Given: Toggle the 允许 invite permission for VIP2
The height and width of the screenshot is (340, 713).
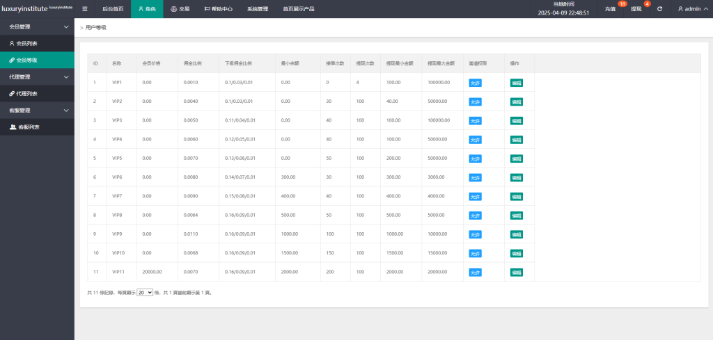Looking at the screenshot, I should pos(475,102).
